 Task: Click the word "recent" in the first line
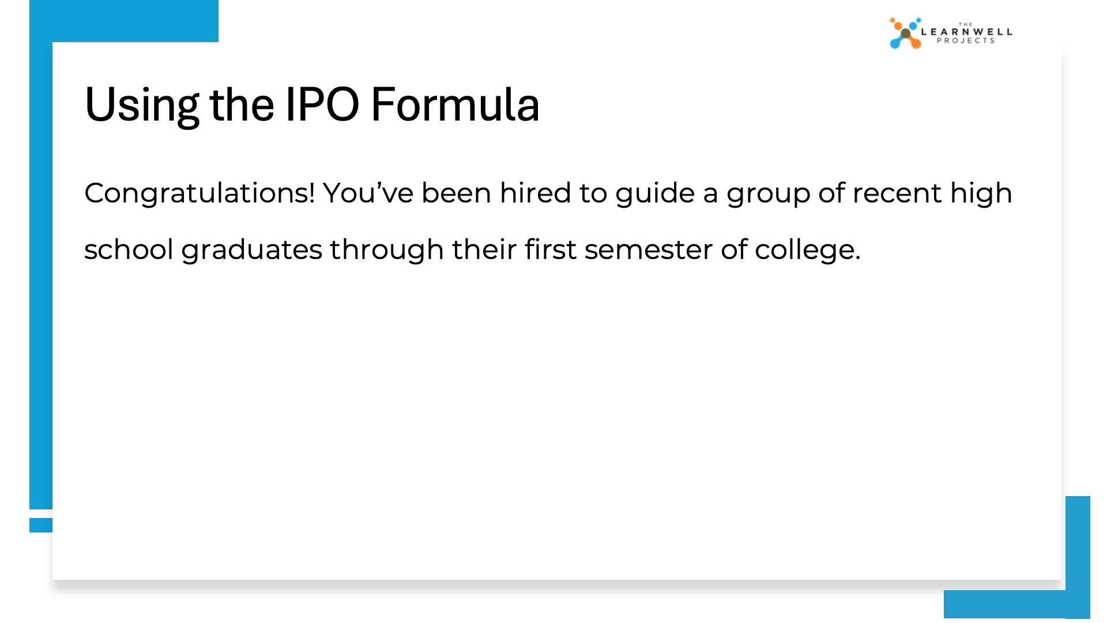click(x=897, y=193)
